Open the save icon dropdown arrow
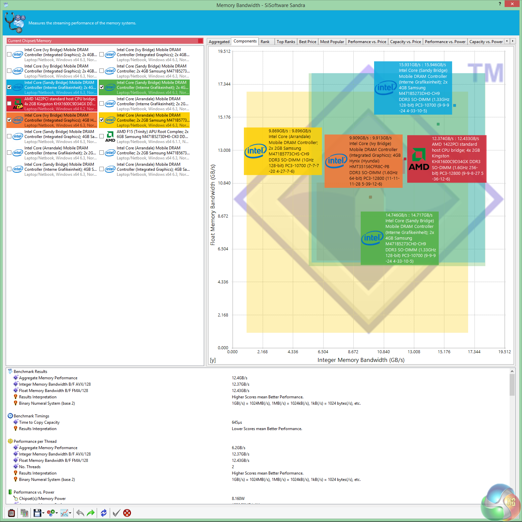The image size is (522, 522). pyautogui.click(x=43, y=513)
